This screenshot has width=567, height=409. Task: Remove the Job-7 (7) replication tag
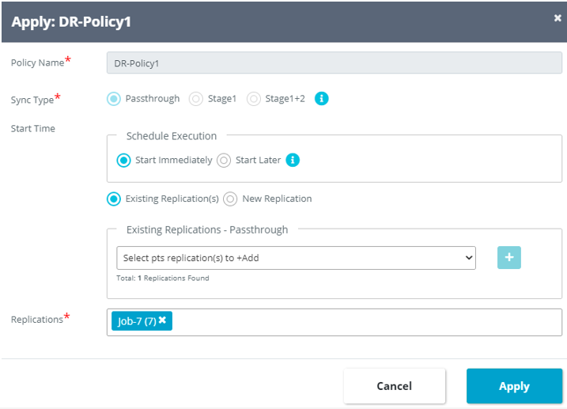(x=162, y=320)
